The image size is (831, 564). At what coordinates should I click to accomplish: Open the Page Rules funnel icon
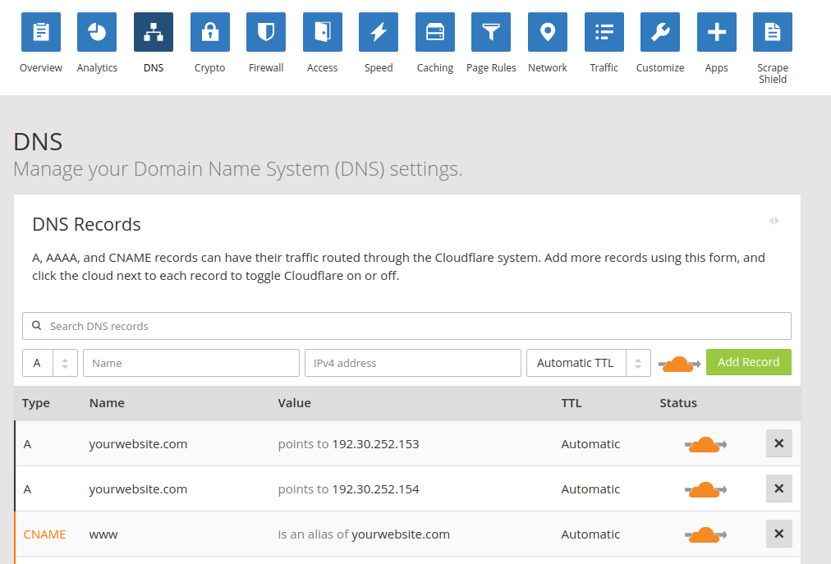pyautogui.click(x=491, y=32)
